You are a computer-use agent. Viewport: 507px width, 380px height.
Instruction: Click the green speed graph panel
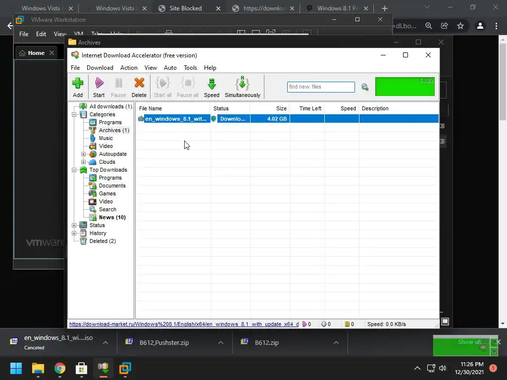tap(405, 87)
